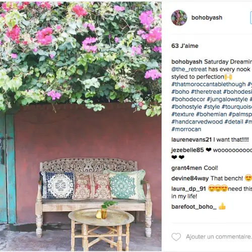Open the #thatmoroccantablethough hashtag
252x252 pixels.
coord(209,84)
